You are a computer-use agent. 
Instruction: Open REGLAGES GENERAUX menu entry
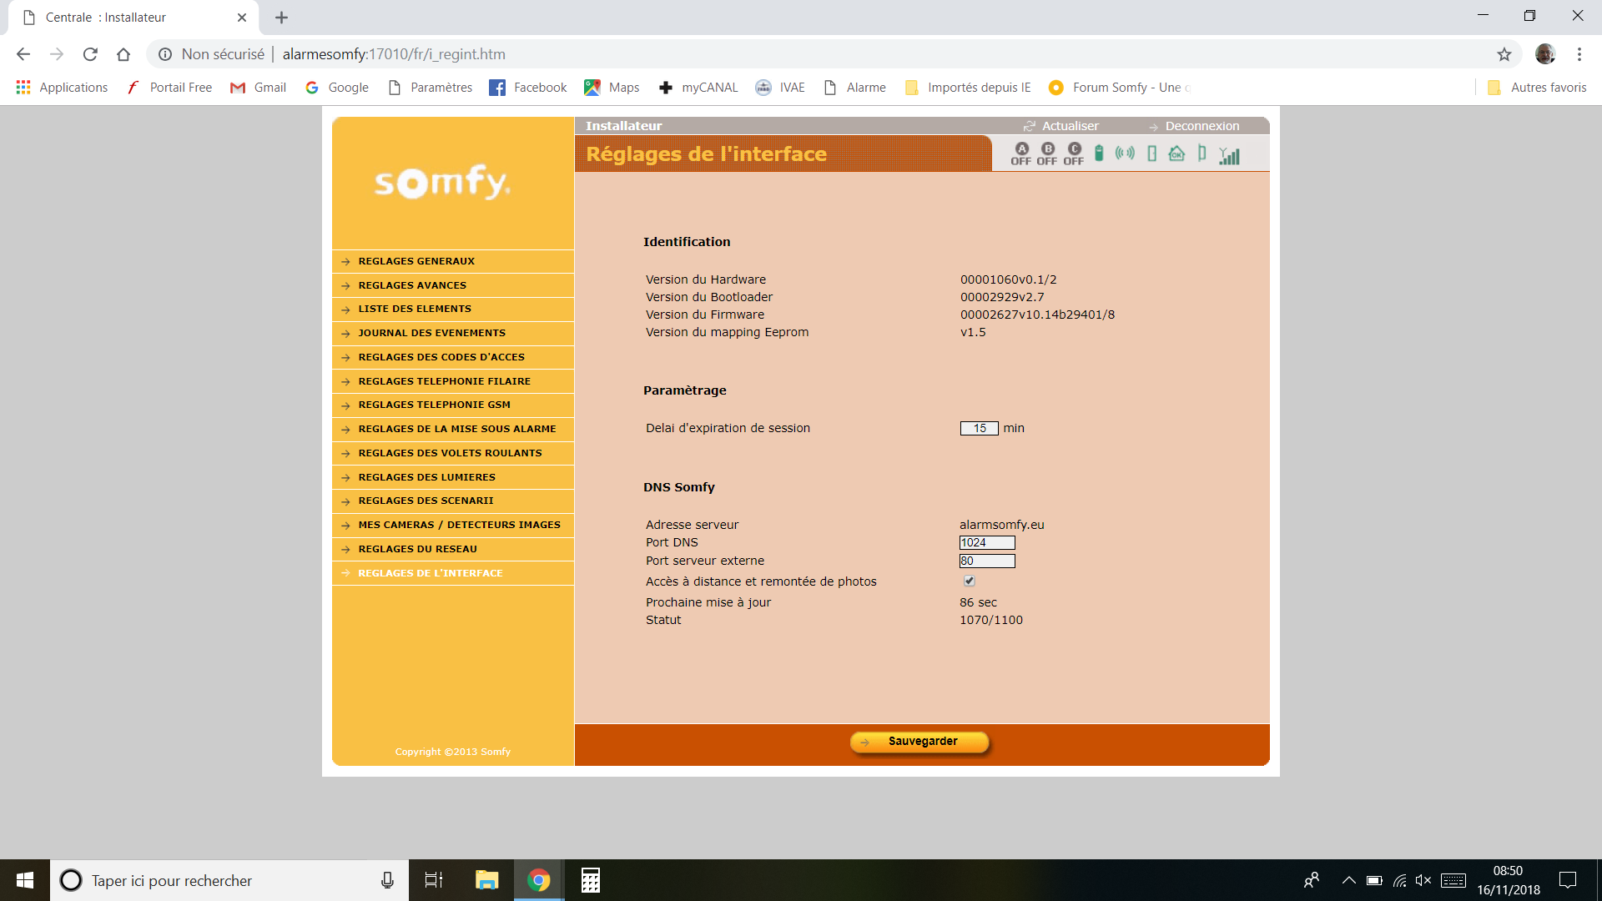416,261
